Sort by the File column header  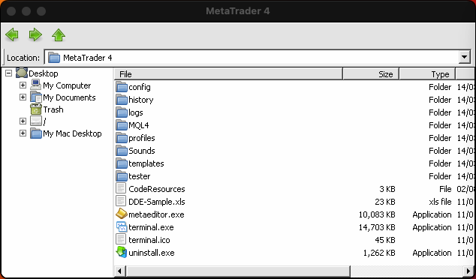(x=228, y=74)
